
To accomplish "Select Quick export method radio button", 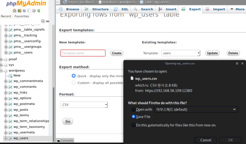I will click(x=74, y=76).
